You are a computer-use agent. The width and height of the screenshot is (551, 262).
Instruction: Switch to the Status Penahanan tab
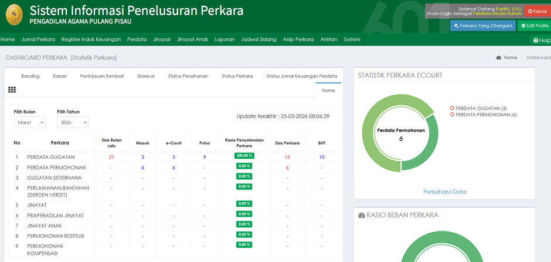[x=188, y=76]
